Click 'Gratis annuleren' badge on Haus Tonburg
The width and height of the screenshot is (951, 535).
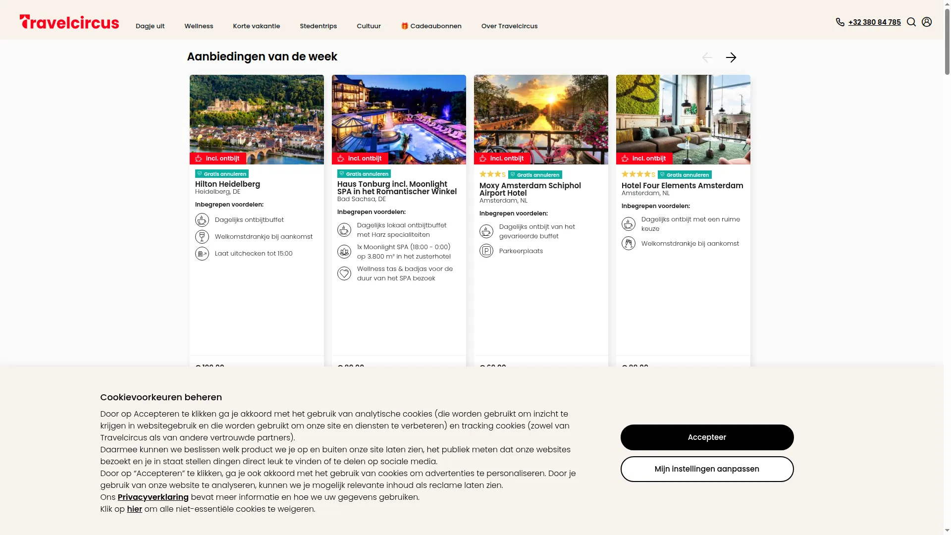364,174
